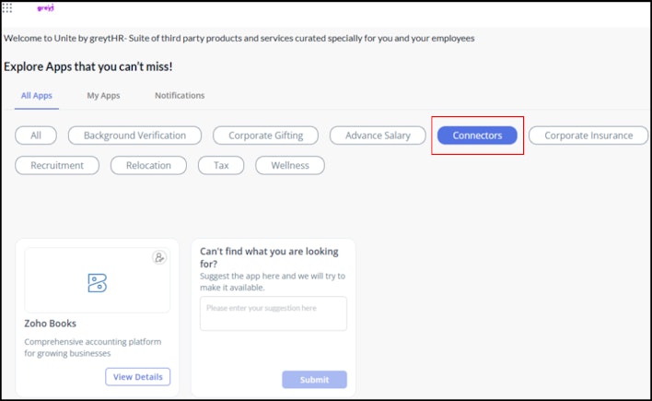Select the All category filter
This screenshot has width=652, height=401.
coord(36,136)
